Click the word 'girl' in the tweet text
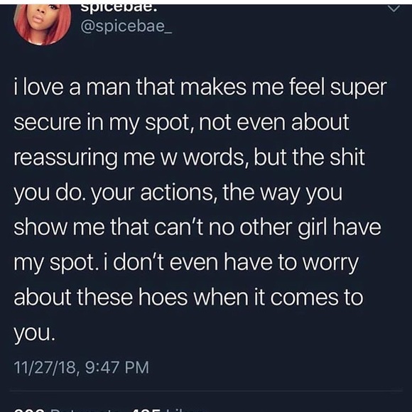 tap(313, 229)
